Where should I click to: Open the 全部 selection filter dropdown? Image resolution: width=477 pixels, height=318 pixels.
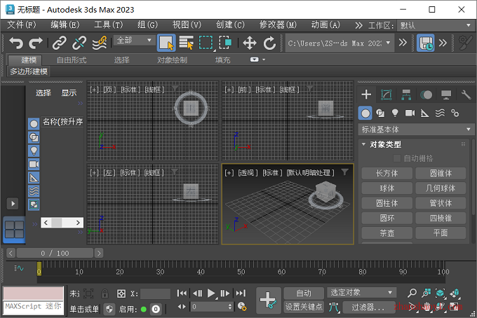tap(133, 41)
